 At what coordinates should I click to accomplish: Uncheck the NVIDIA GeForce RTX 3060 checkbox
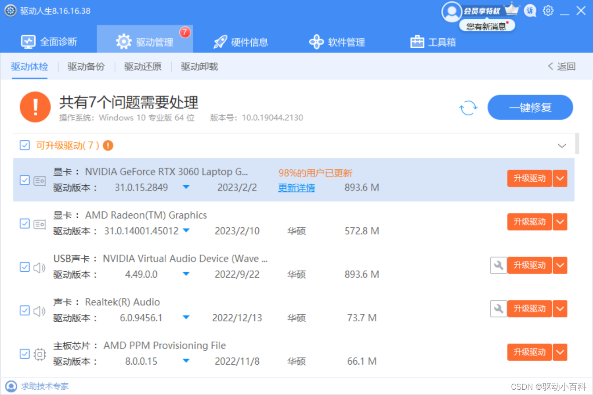coord(25,180)
